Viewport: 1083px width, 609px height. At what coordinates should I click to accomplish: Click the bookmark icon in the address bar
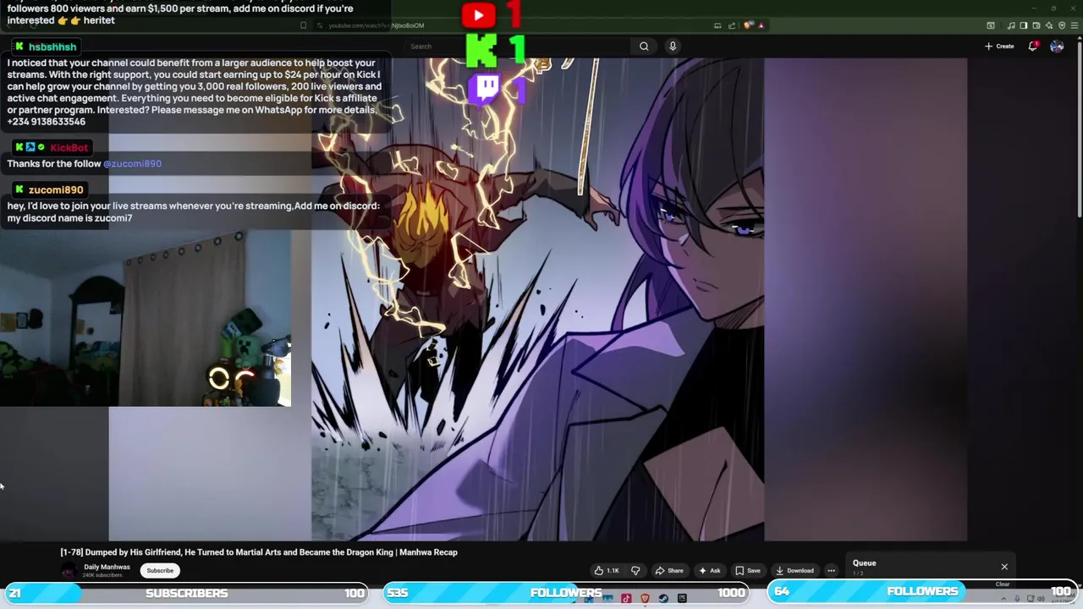(304, 25)
